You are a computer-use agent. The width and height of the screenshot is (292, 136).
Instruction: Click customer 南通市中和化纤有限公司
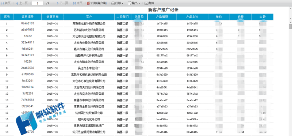point(89,100)
